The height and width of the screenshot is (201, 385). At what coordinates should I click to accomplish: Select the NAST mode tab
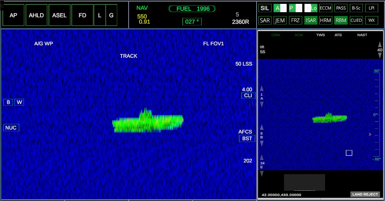[362, 35]
